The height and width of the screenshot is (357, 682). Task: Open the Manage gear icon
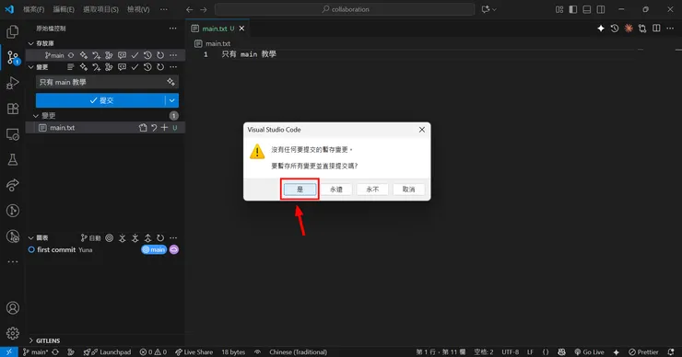tap(13, 333)
